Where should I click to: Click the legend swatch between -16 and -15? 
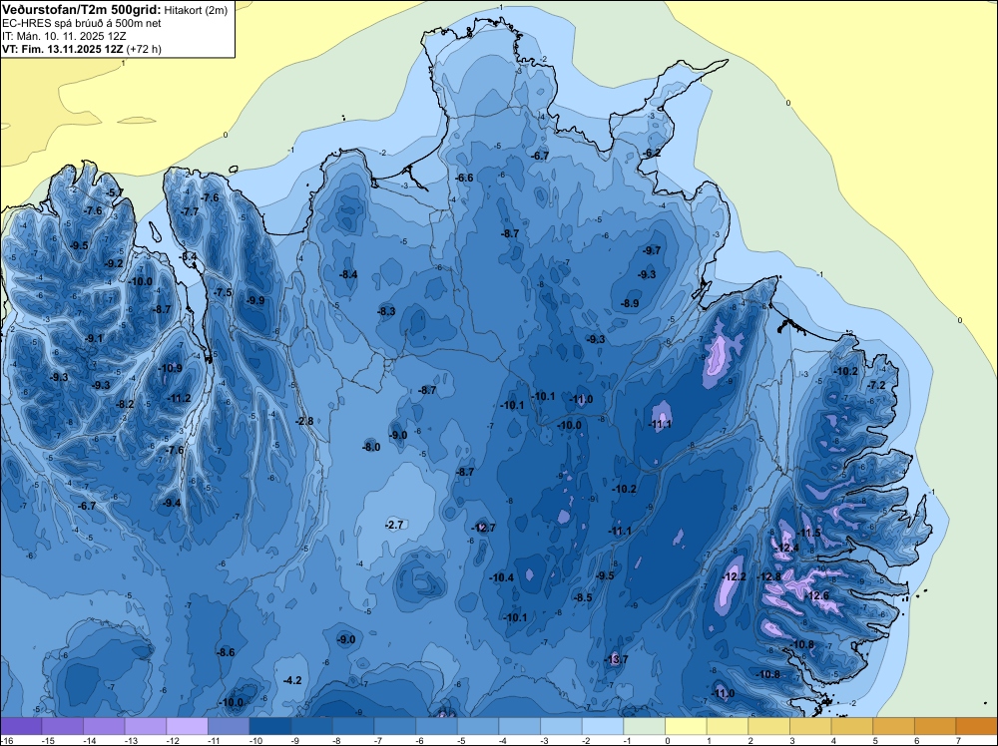point(21,726)
